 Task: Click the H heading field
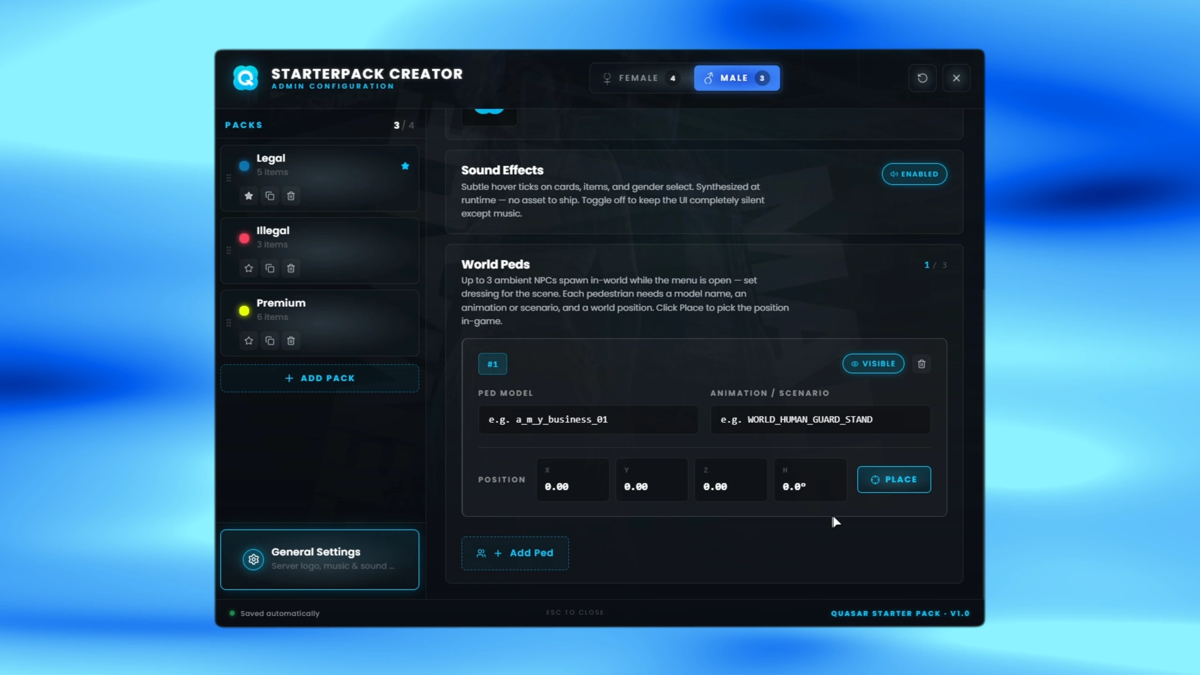tap(810, 480)
